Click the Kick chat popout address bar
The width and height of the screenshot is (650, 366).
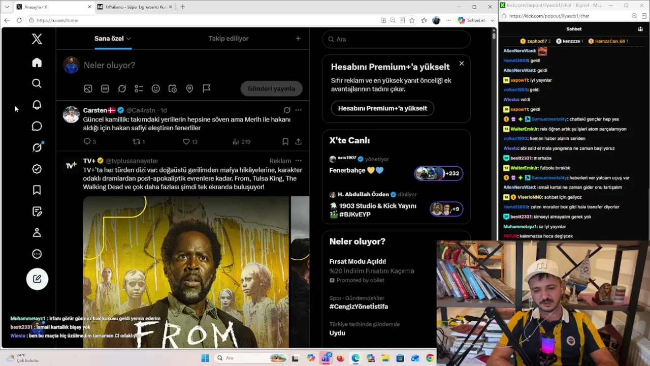pyautogui.click(x=566, y=16)
